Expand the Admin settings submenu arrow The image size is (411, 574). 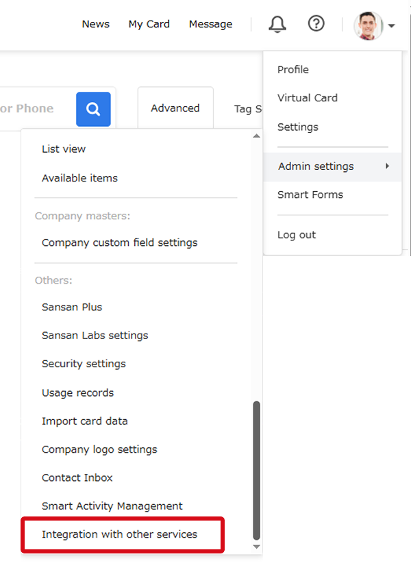[x=387, y=166]
